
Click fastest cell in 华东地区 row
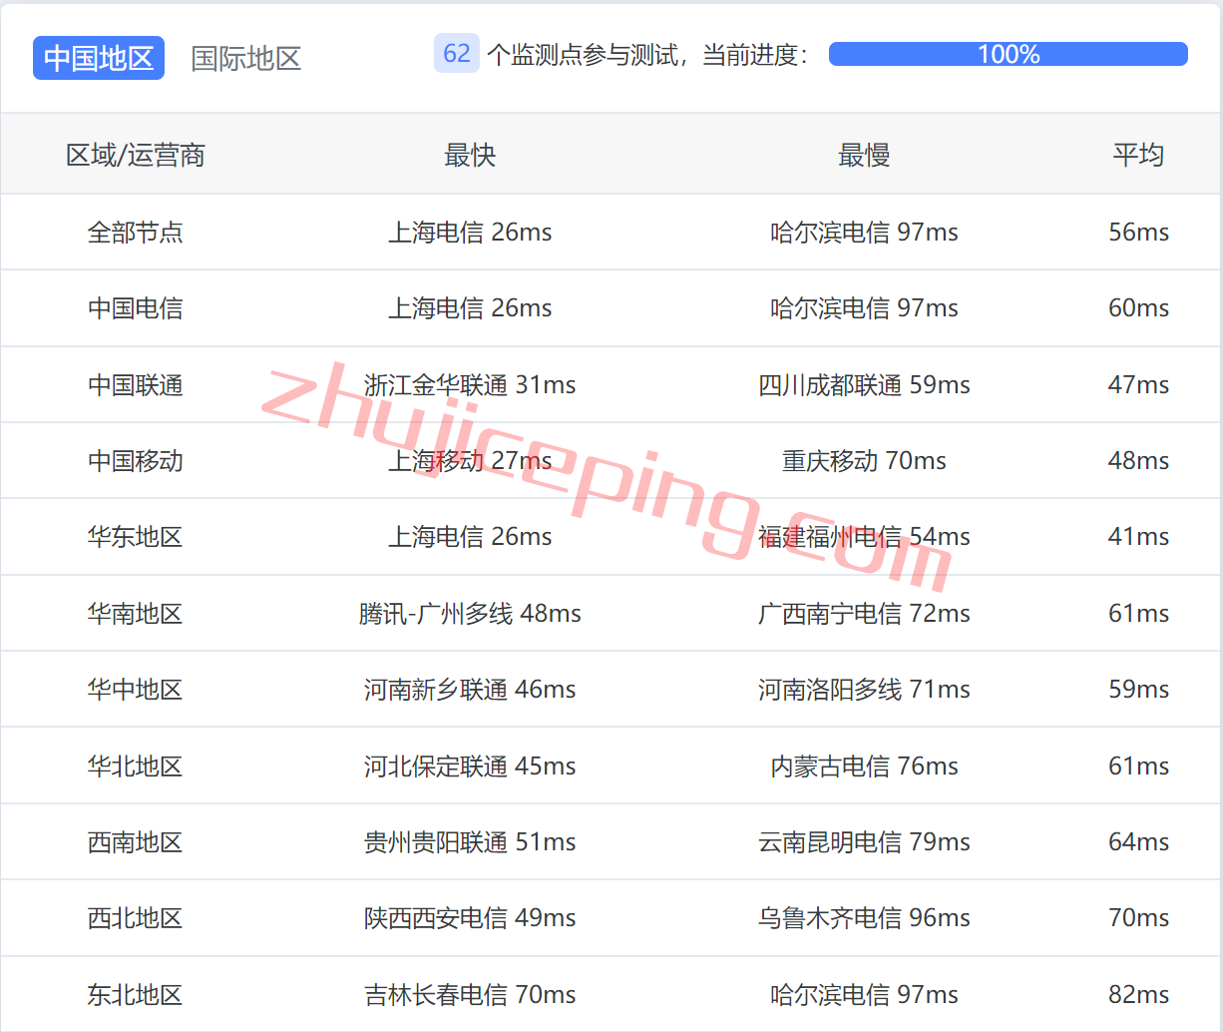tap(470, 537)
